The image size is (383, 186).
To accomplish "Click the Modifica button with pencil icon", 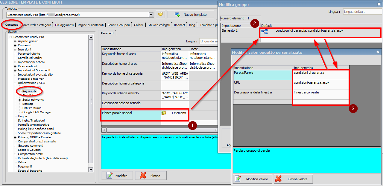I will [117, 176].
